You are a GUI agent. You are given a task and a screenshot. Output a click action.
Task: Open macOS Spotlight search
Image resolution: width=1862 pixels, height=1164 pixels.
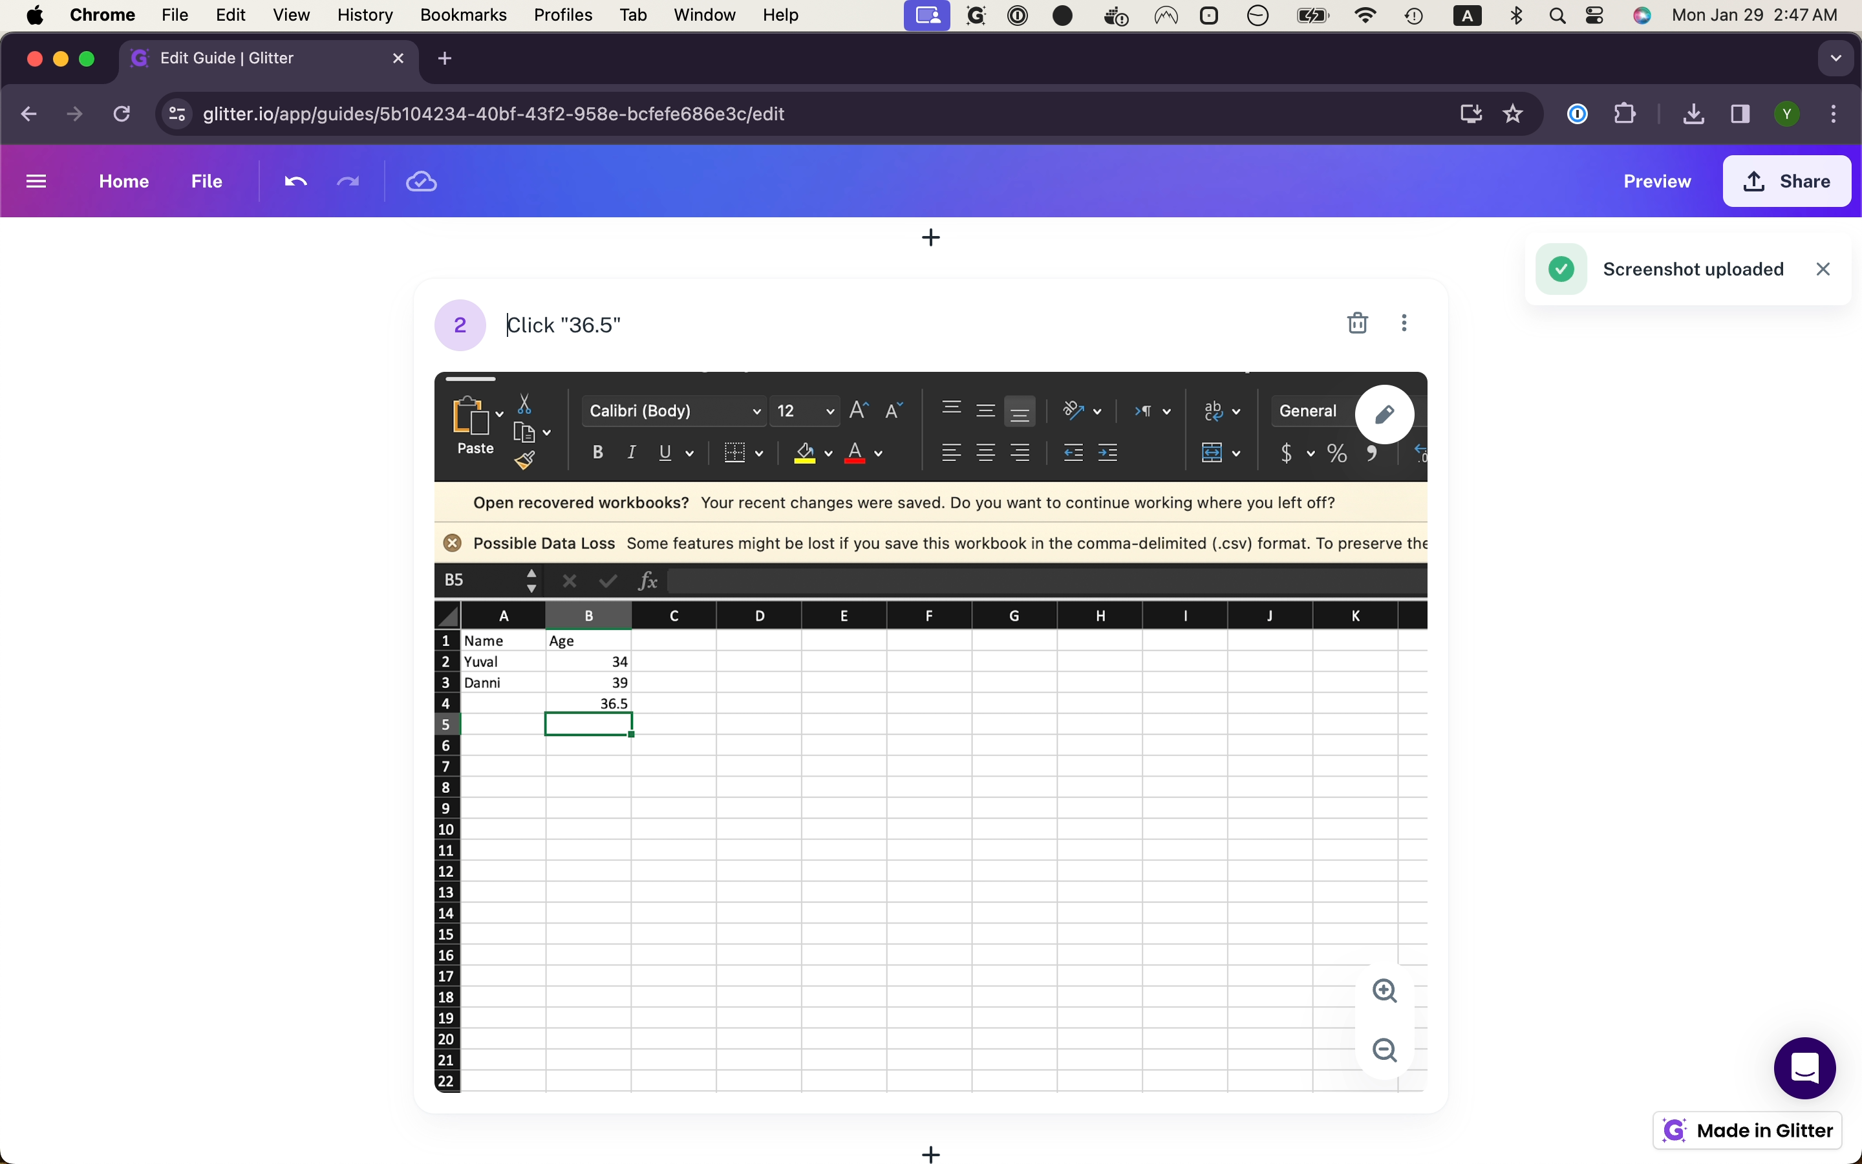point(1557,16)
